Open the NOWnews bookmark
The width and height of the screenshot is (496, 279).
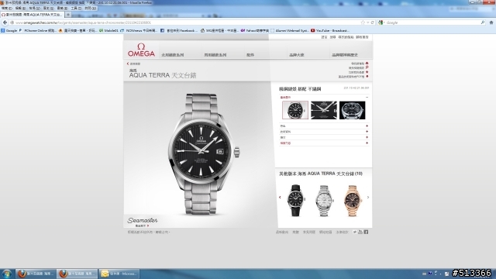(x=139, y=31)
